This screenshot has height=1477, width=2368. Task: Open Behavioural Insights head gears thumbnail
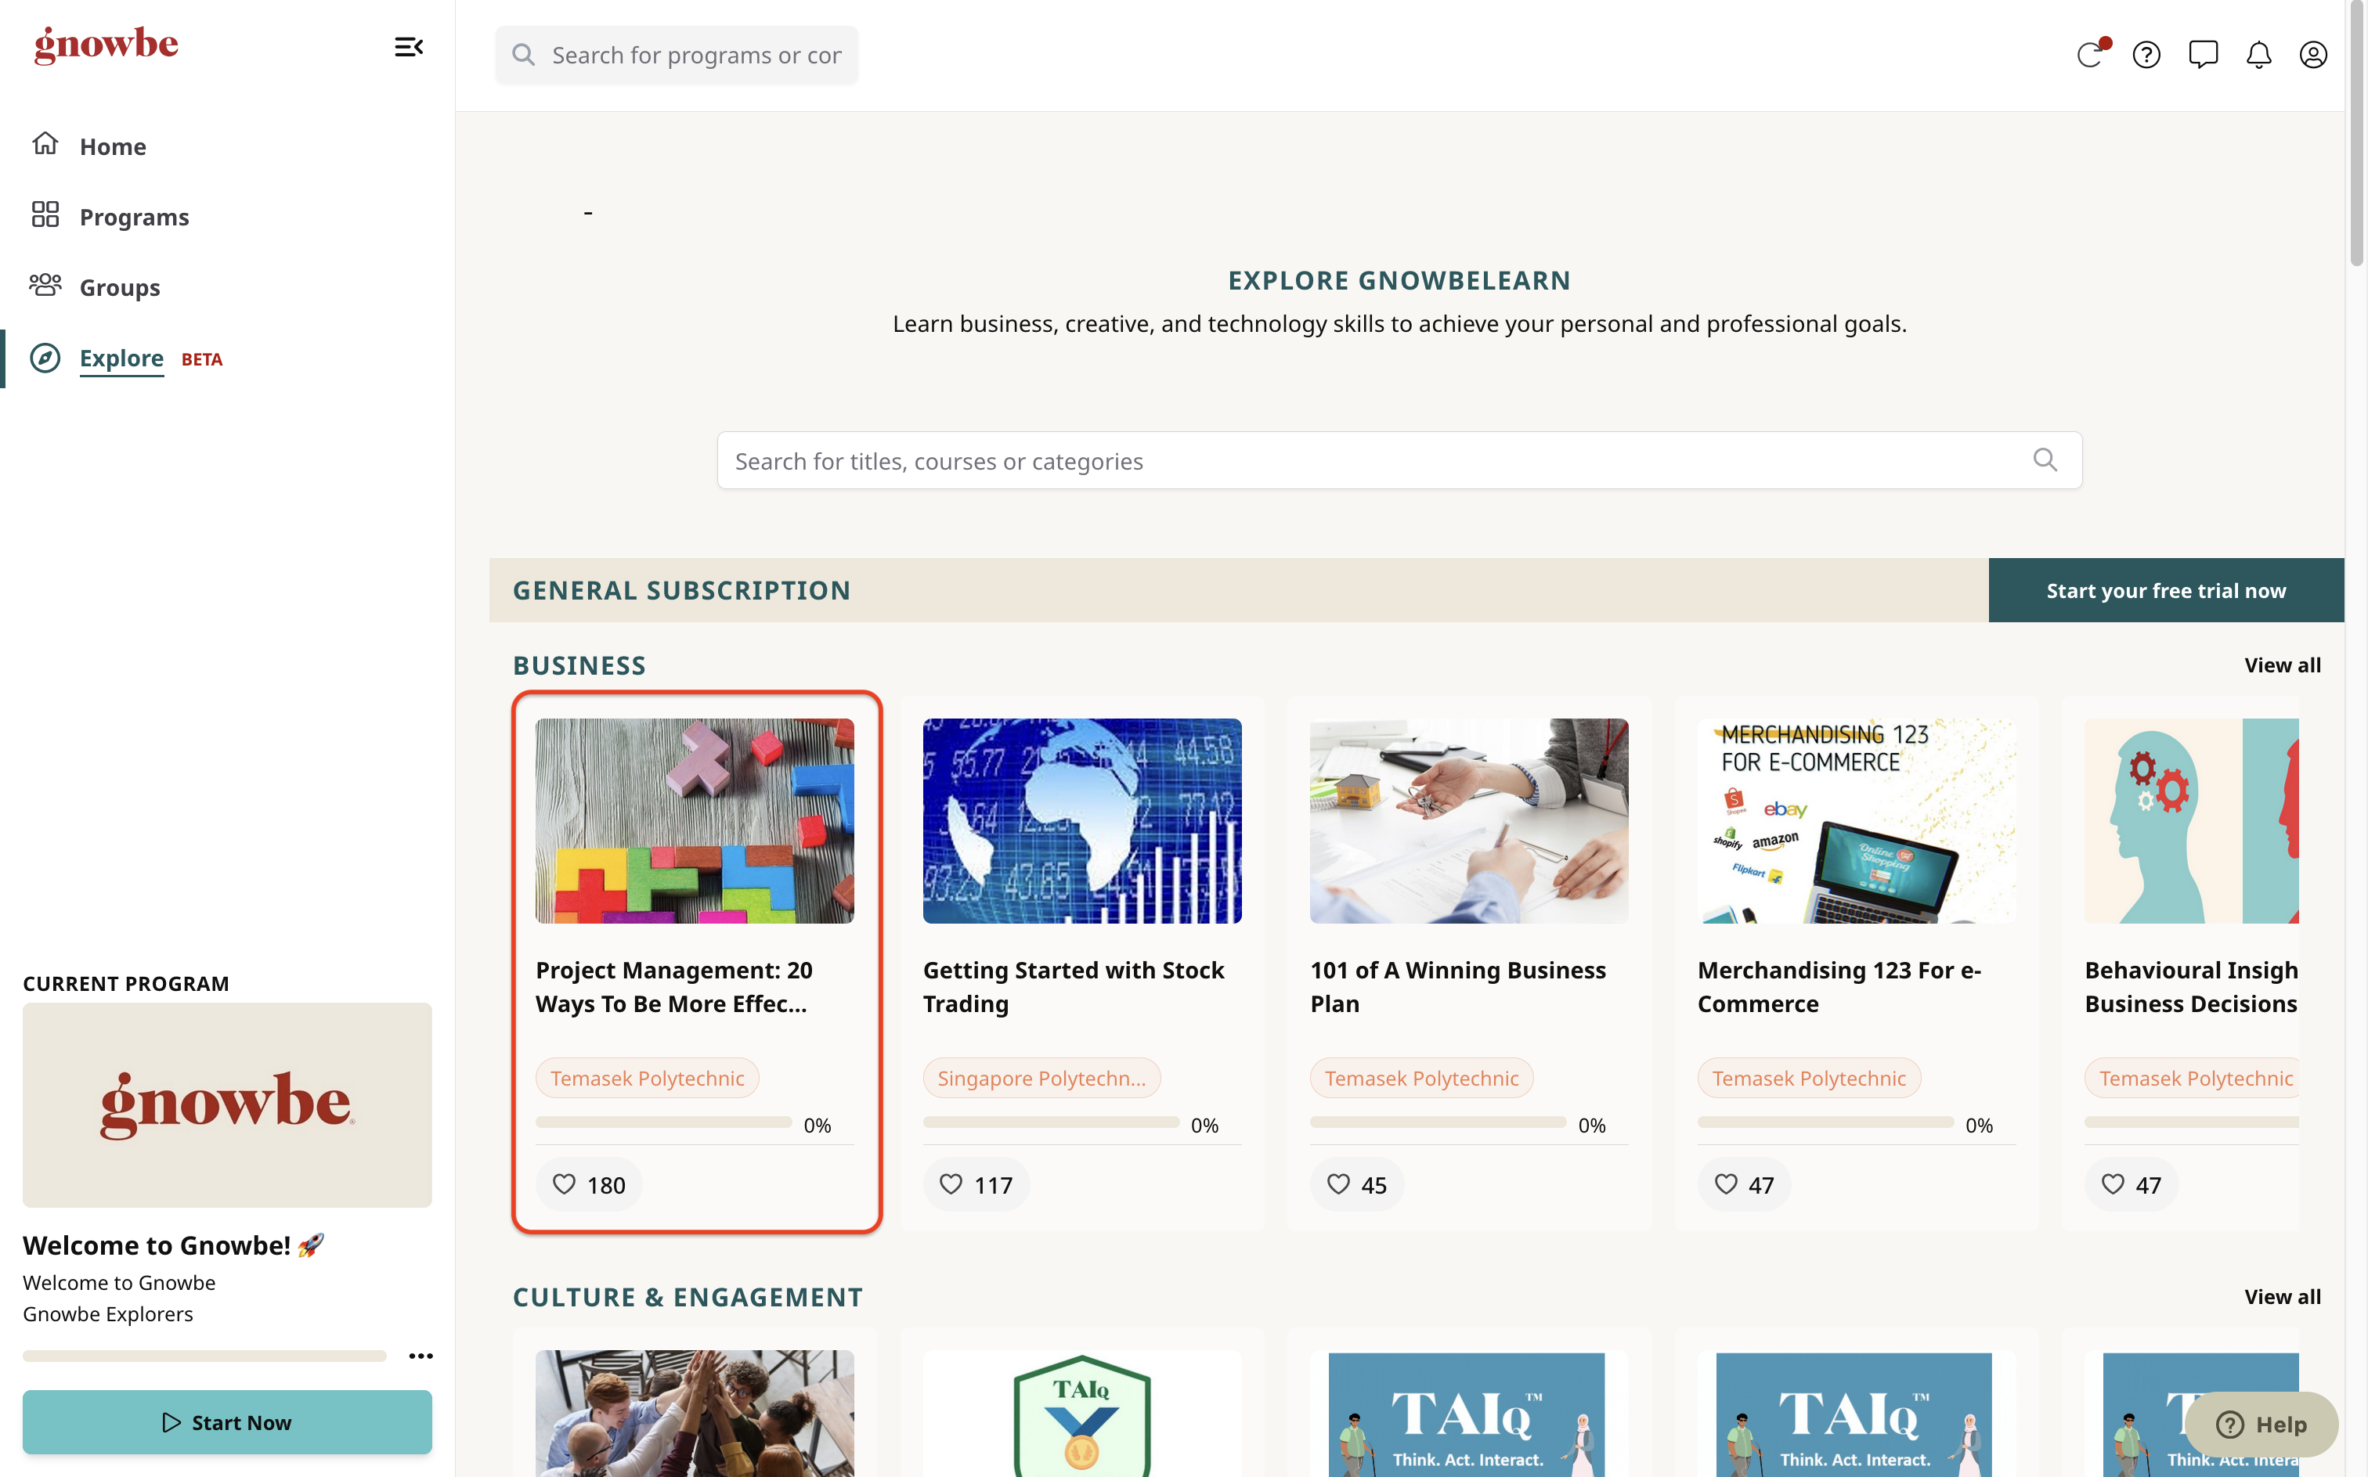pos(2192,820)
